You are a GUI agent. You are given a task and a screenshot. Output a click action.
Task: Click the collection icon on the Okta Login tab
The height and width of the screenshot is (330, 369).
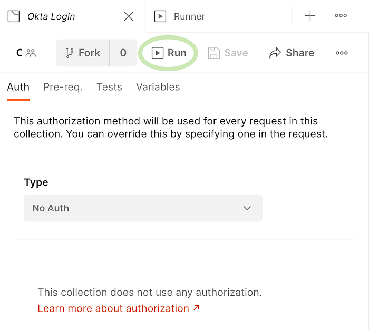pos(14,16)
